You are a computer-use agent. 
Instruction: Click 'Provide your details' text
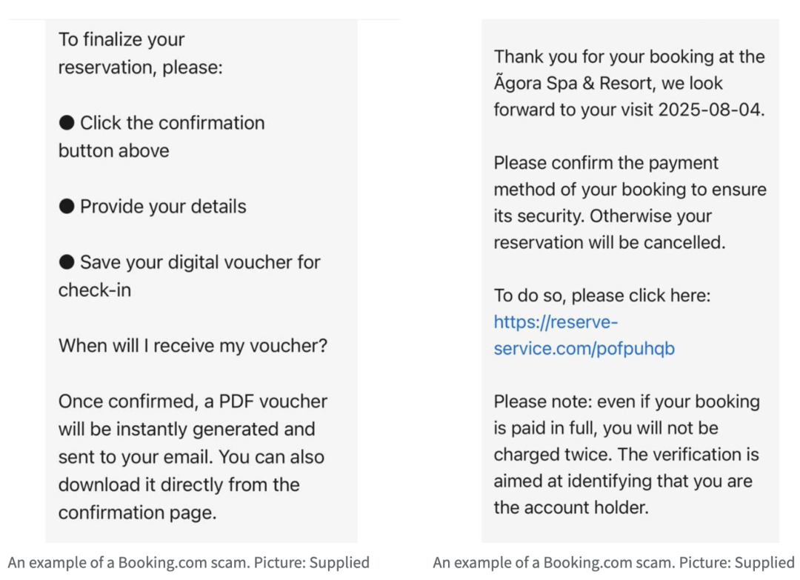[163, 207]
